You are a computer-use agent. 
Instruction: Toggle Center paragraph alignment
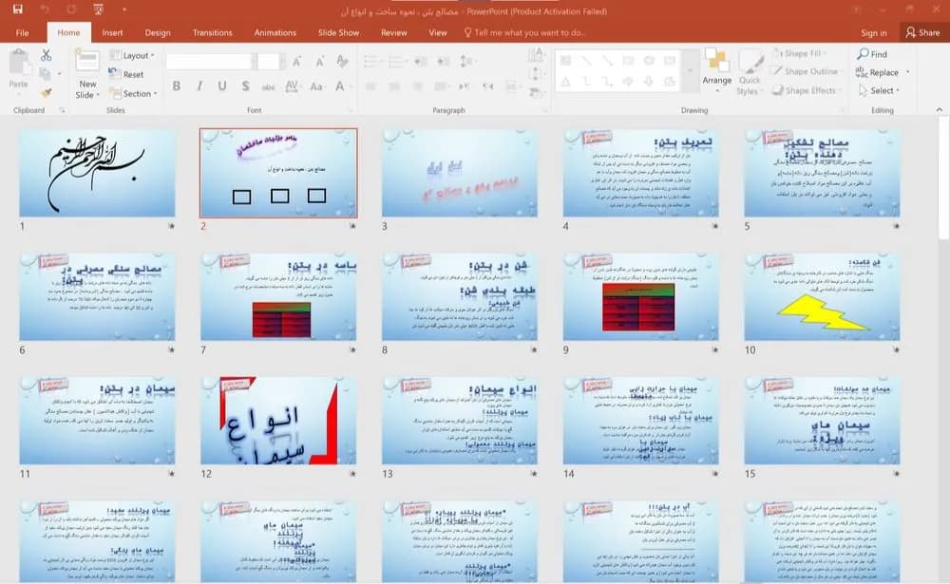(x=394, y=86)
